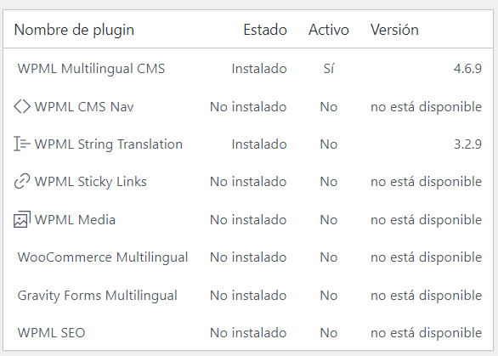Click the Estado column header
This screenshot has width=498, height=356.
click(265, 30)
